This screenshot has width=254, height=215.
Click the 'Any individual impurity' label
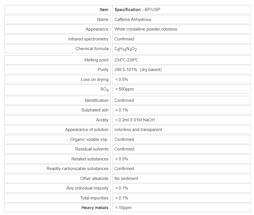87,188
